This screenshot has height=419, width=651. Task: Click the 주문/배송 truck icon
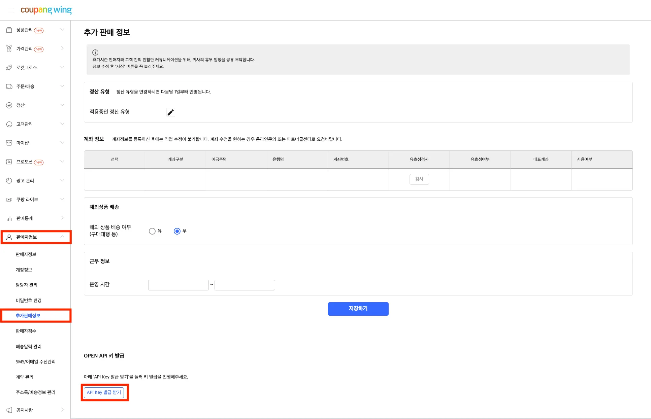click(9, 86)
